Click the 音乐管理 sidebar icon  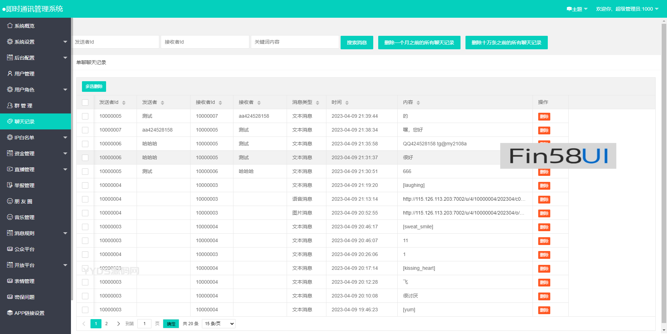(10, 217)
